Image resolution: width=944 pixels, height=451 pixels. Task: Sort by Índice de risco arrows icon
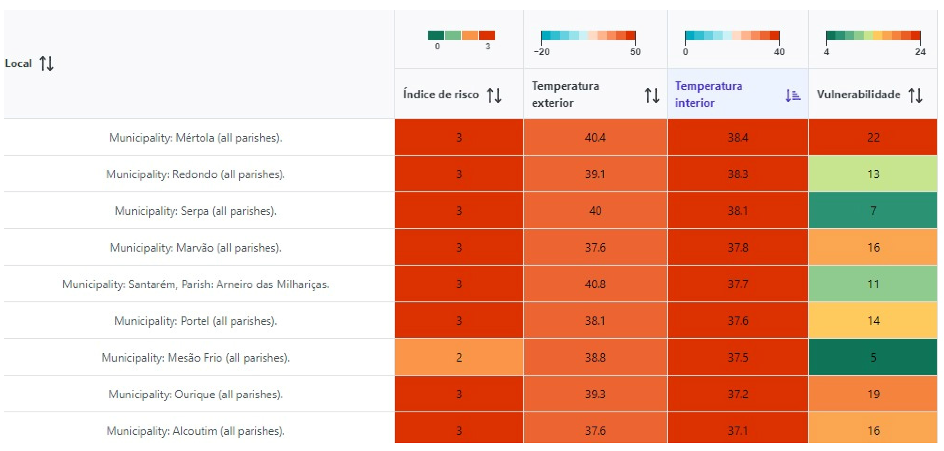494,94
